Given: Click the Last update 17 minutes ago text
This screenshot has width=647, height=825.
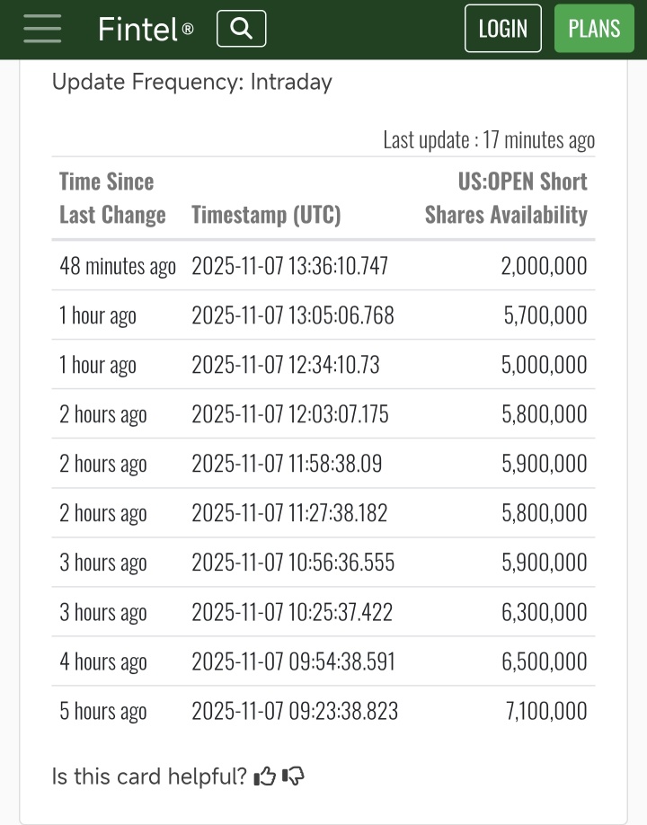Looking at the screenshot, I should click(489, 140).
